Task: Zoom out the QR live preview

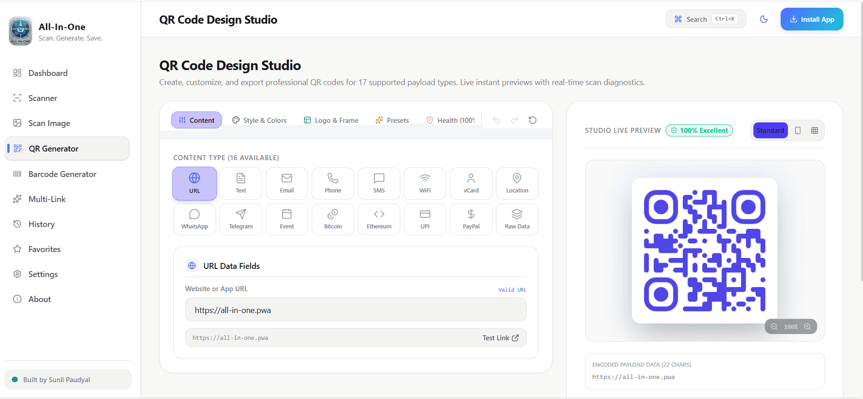Action: pos(774,327)
